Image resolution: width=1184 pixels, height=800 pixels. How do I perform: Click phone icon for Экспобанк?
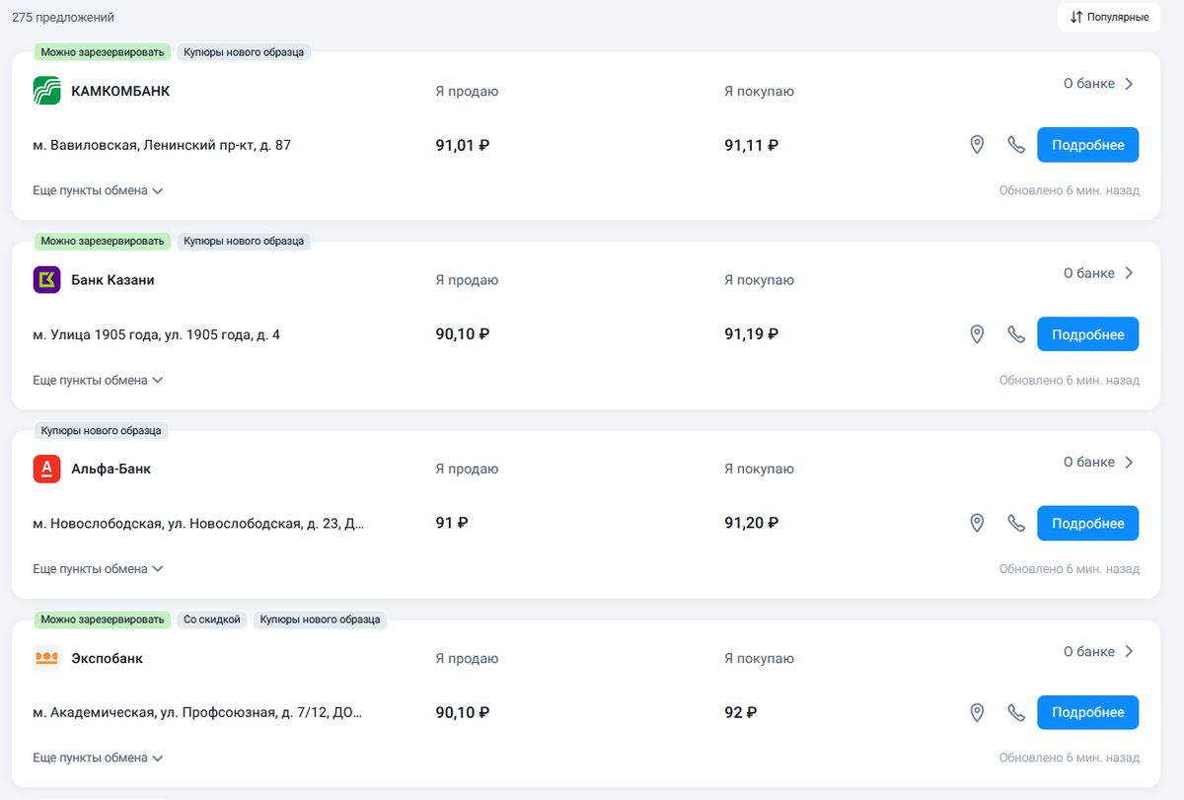1016,712
